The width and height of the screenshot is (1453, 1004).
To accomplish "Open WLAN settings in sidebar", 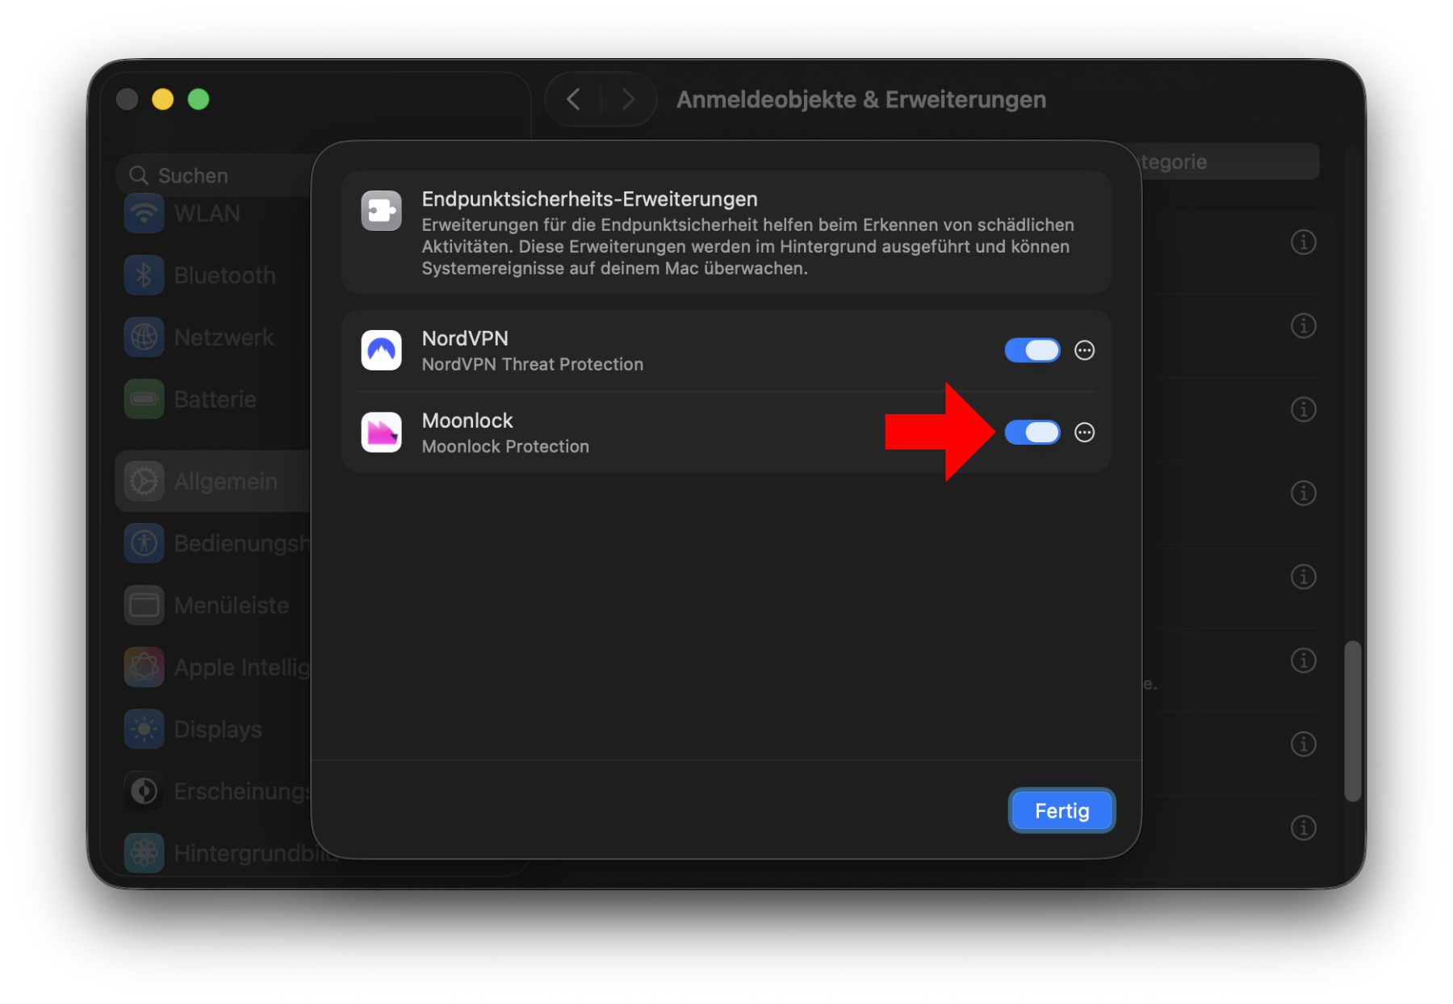I will click(x=207, y=214).
